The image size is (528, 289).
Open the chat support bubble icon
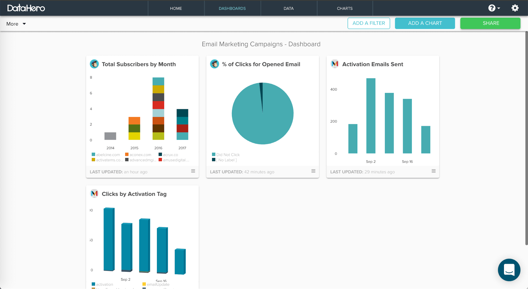[x=509, y=270]
